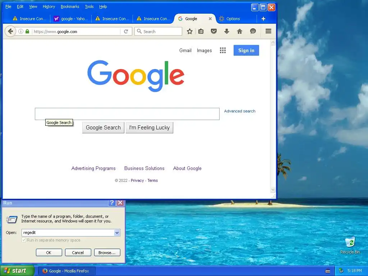368x276 pixels.
Task: Click the Google Search button
Action: point(103,128)
